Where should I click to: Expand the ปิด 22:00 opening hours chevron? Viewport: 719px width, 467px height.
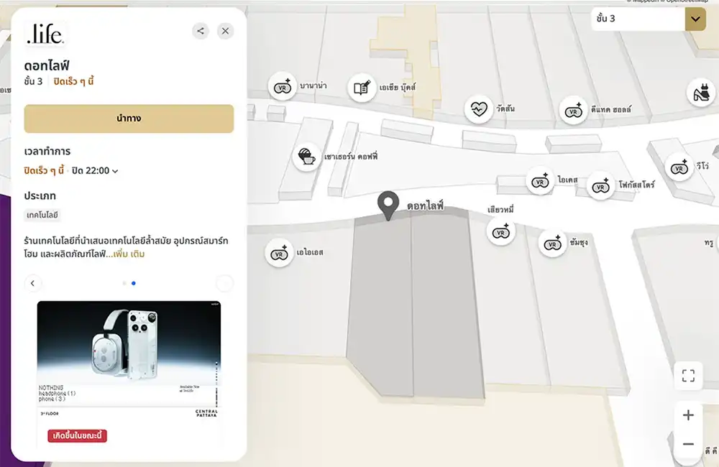pos(115,171)
